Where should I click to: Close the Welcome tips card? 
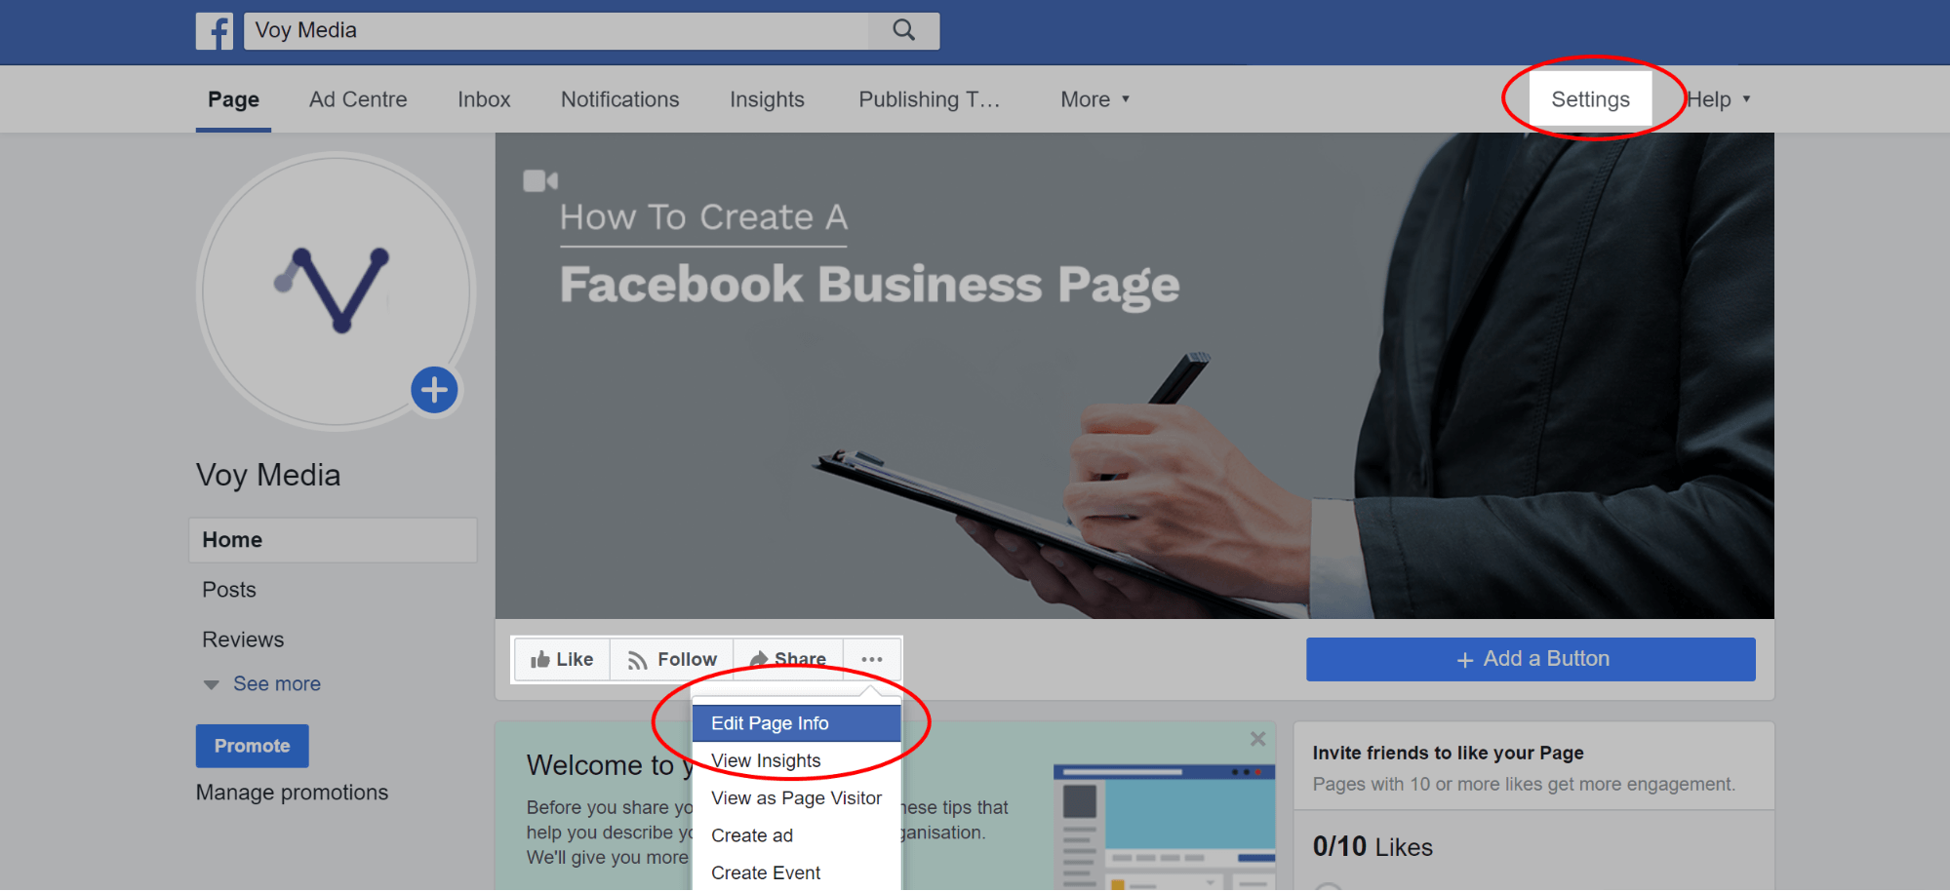point(1258,739)
